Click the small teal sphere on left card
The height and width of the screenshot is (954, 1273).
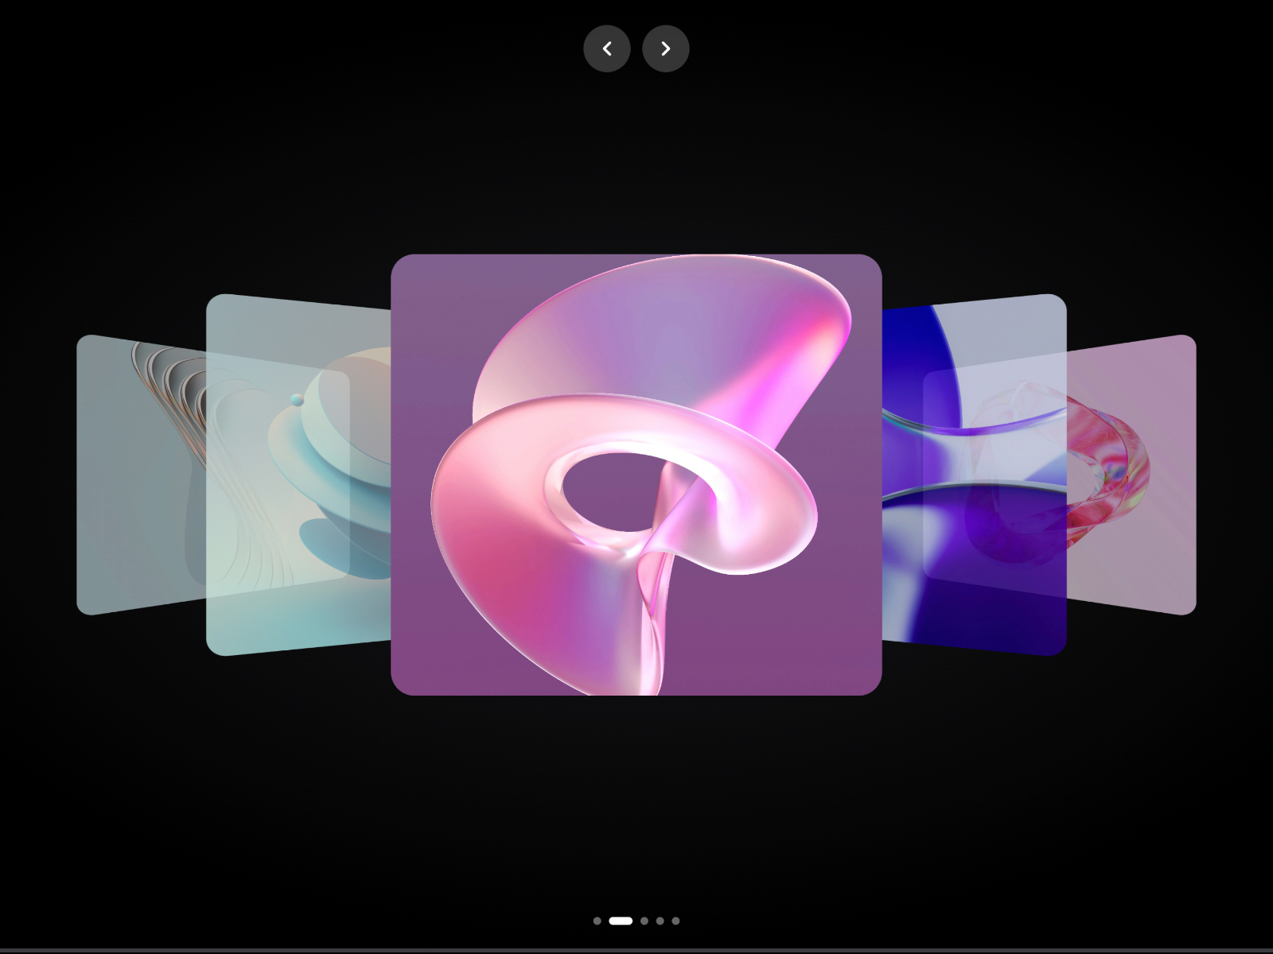pyautogui.click(x=298, y=400)
